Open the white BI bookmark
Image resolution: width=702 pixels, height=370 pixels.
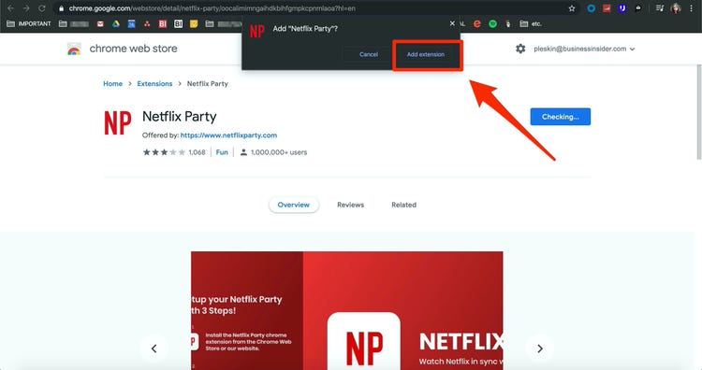[178, 23]
